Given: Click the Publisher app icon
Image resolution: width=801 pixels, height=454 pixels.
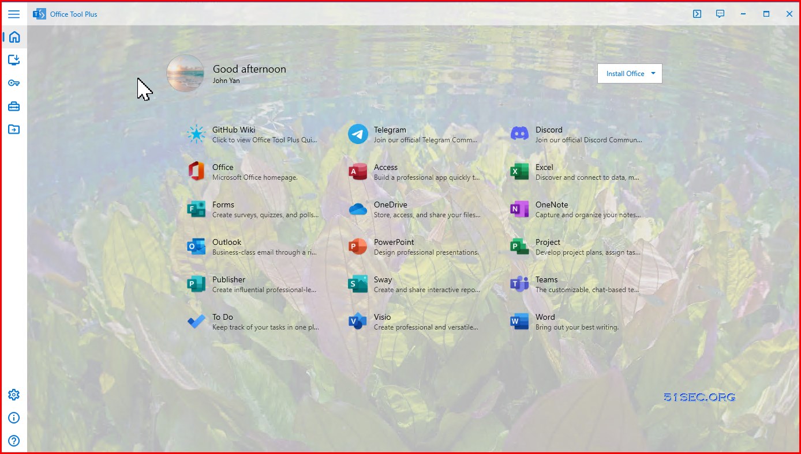Looking at the screenshot, I should point(196,284).
